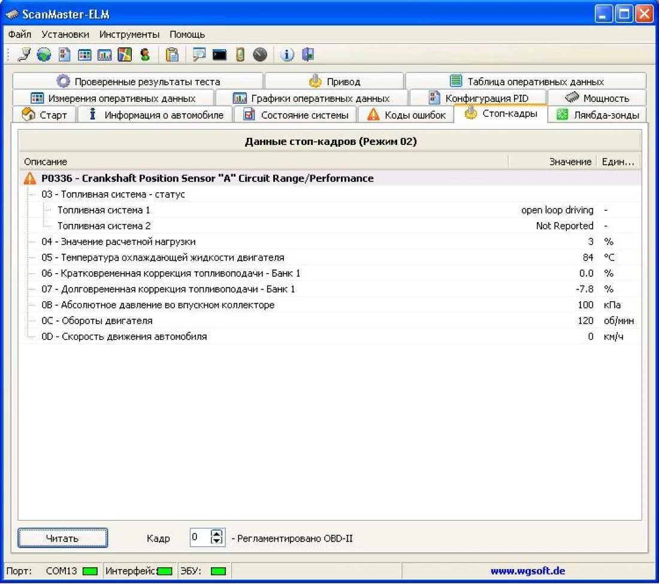This screenshot has height=584, width=659.
Task: Switch to Конфигурация PID tab
Action: (478, 98)
